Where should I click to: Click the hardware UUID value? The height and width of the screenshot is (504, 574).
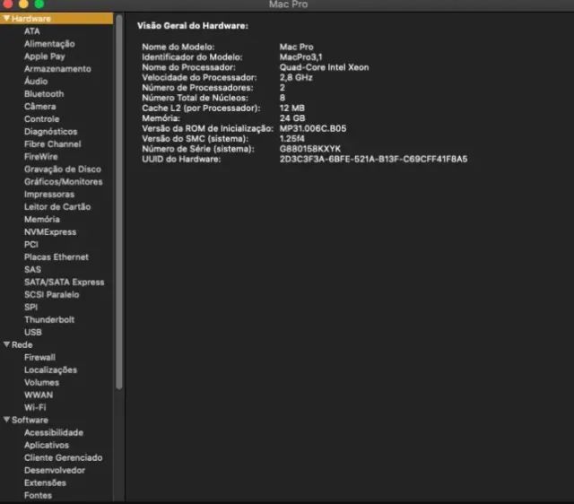coord(373,160)
